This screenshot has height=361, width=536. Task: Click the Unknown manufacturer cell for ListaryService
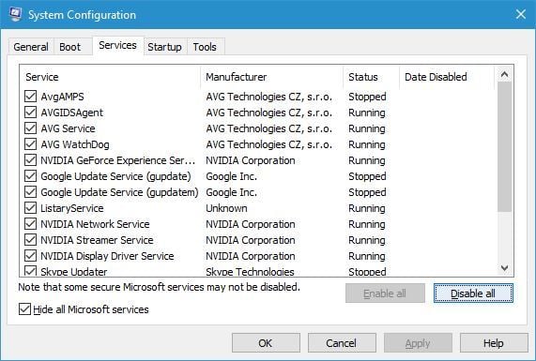point(226,208)
